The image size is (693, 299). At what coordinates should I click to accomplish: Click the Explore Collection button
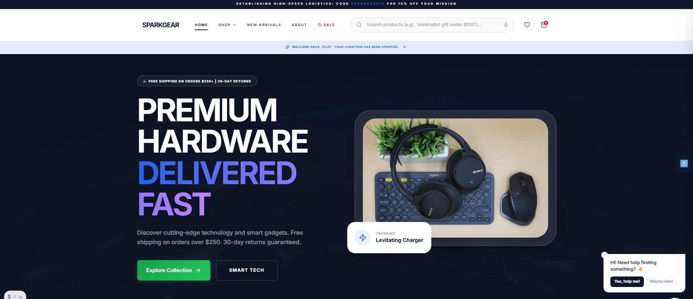[x=174, y=270]
